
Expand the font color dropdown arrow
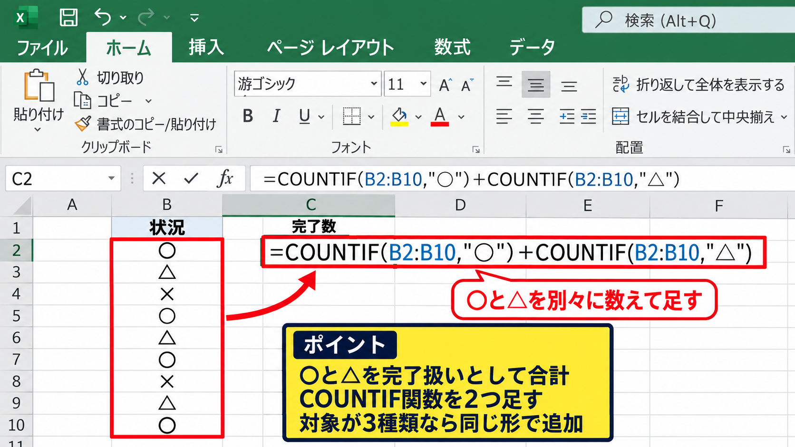click(461, 117)
